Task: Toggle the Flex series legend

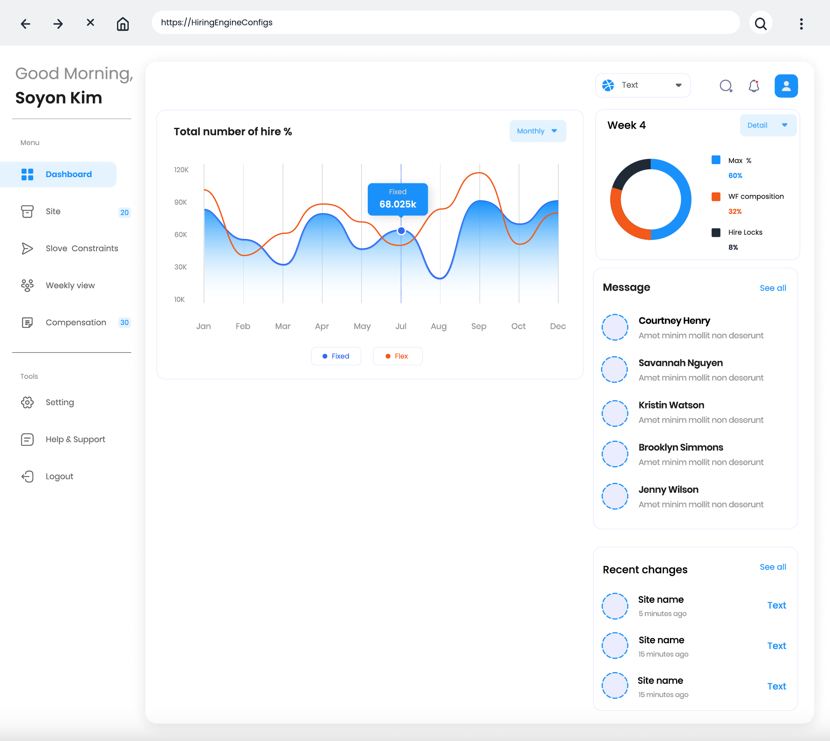Action: 397,356
